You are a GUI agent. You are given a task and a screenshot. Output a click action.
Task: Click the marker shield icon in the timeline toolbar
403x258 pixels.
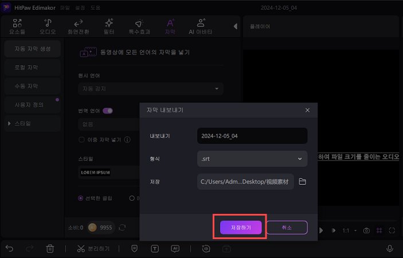[x=134, y=248]
